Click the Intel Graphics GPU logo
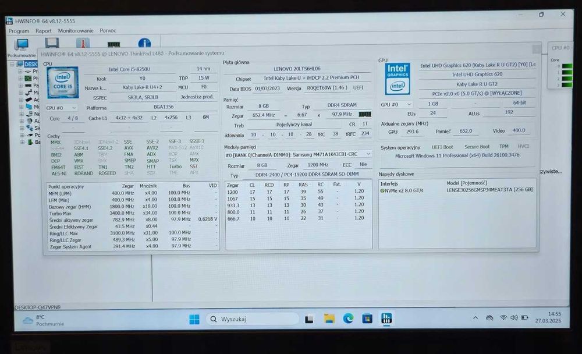The width and height of the screenshot is (582, 354). 397,79
